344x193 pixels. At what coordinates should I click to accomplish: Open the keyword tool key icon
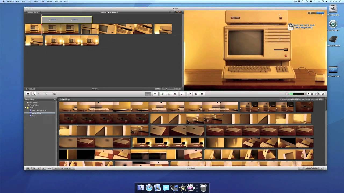click(x=182, y=94)
